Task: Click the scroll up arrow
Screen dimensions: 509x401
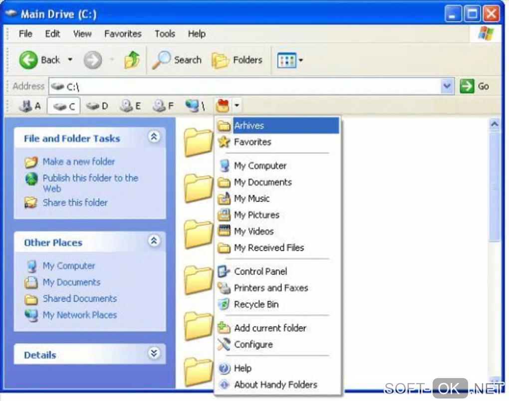Action: coord(495,124)
